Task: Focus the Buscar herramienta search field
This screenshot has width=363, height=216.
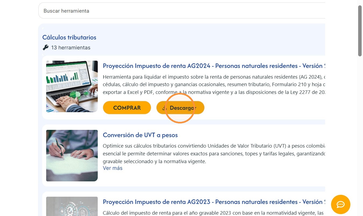Action: point(182,11)
